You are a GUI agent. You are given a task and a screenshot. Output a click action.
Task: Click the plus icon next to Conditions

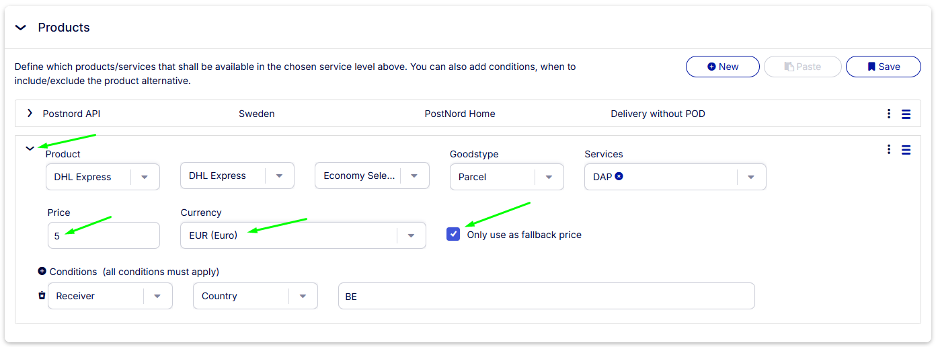(x=42, y=272)
